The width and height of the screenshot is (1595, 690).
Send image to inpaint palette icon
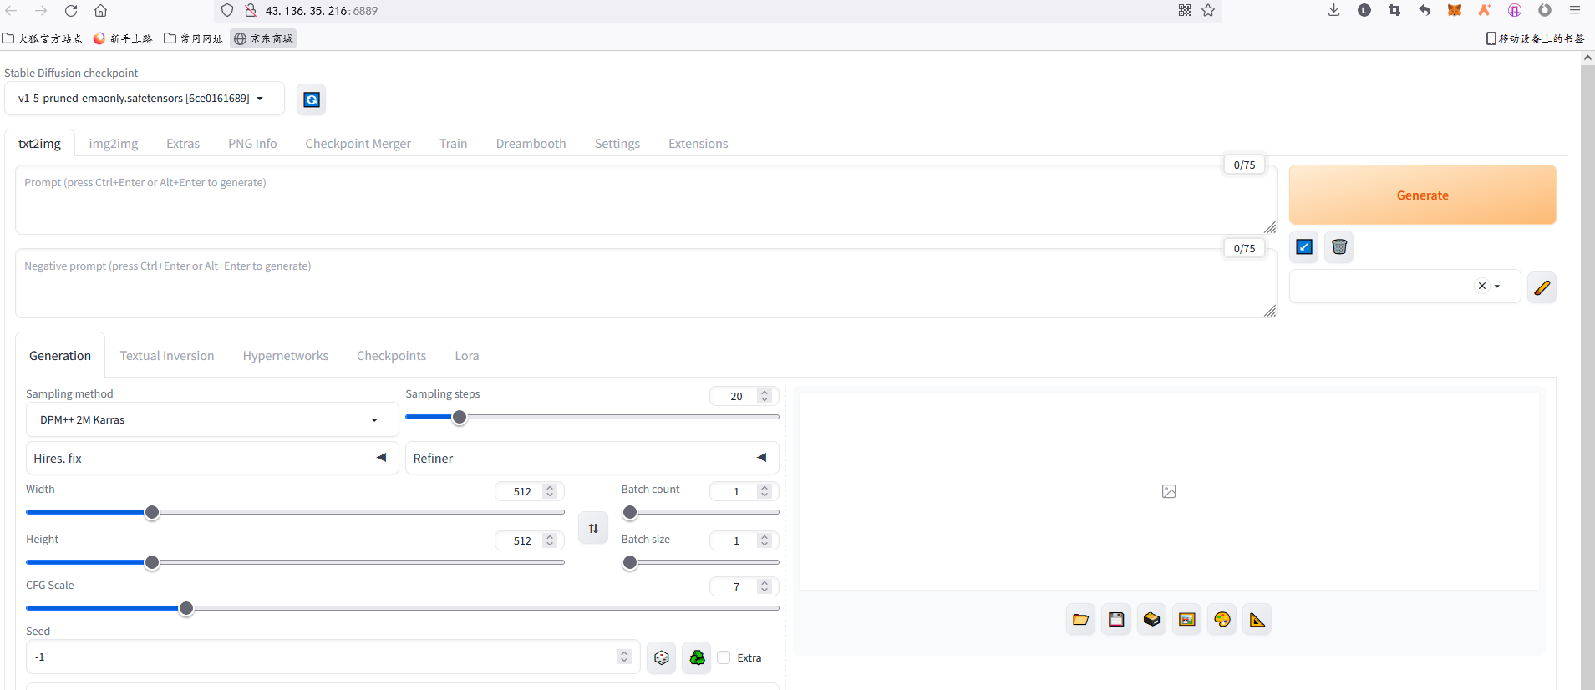point(1222,620)
